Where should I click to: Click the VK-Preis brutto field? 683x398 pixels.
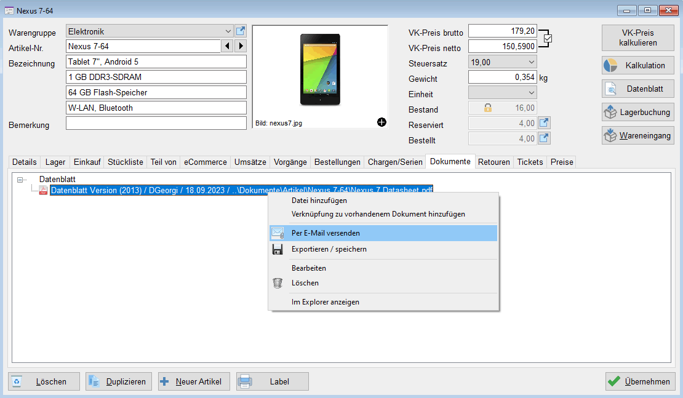[502, 31]
